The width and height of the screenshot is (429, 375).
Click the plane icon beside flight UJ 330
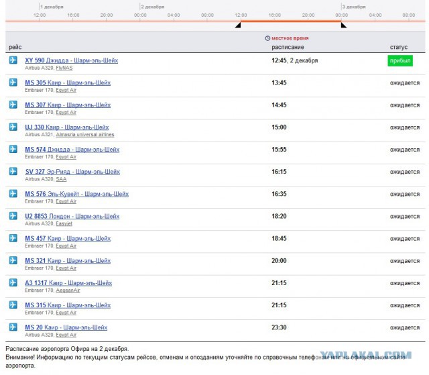coord(13,127)
